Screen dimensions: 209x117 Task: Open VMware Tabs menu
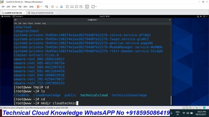[25, 6]
